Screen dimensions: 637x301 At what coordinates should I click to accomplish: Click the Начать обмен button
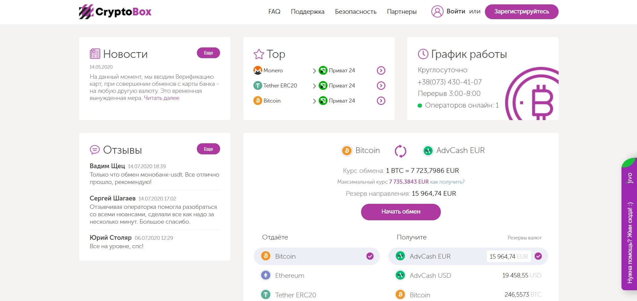tap(401, 212)
